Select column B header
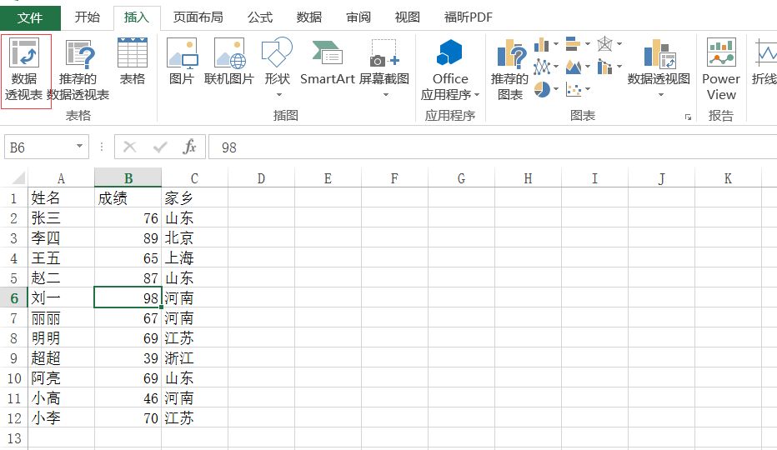Image resolution: width=777 pixels, height=450 pixels. [128, 178]
